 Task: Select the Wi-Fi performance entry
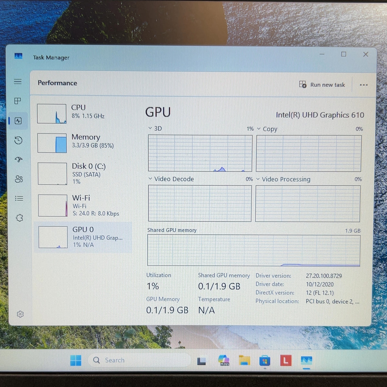tap(83, 205)
